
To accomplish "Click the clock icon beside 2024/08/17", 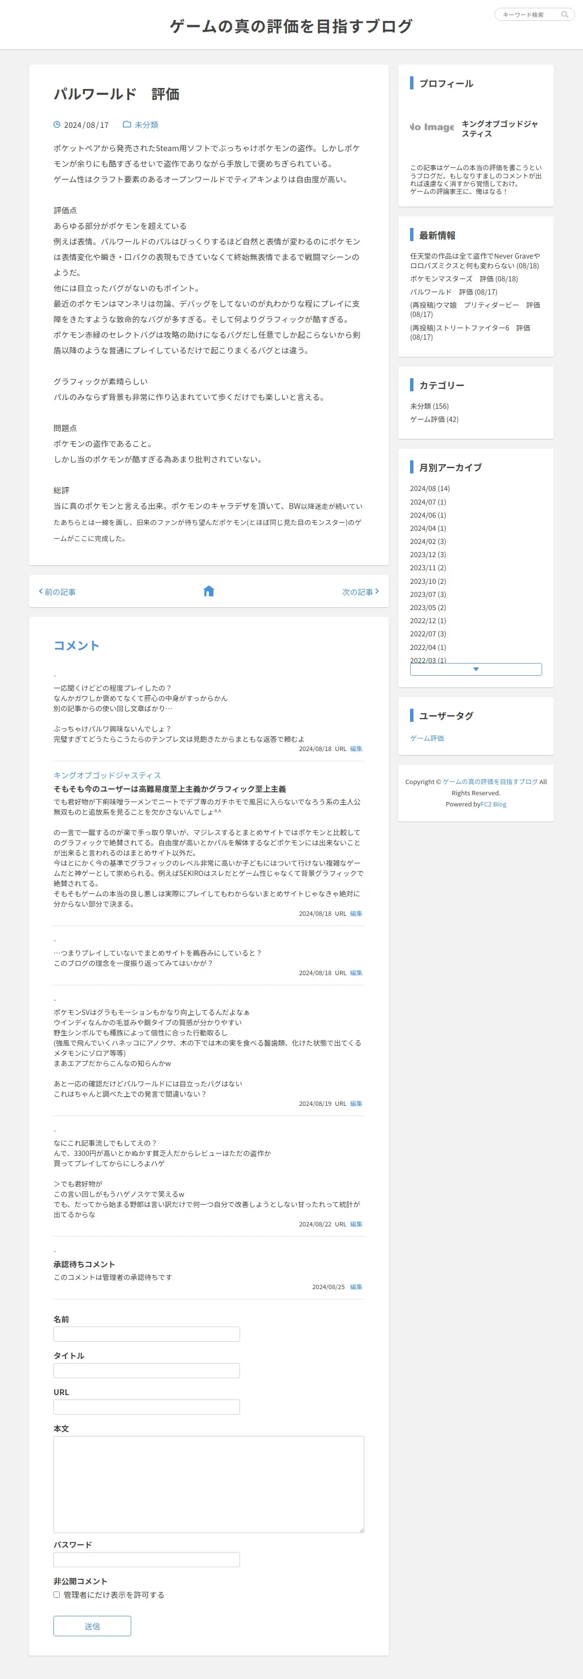I will (x=57, y=124).
